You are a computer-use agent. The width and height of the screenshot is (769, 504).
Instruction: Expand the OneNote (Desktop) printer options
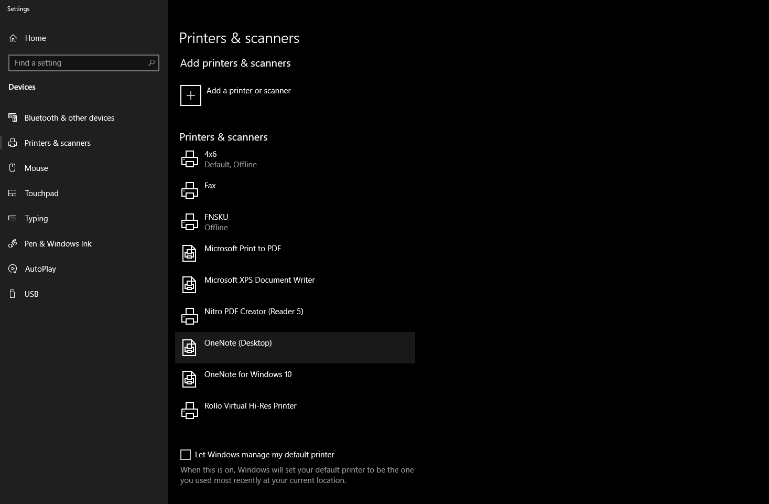coord(295,347)
